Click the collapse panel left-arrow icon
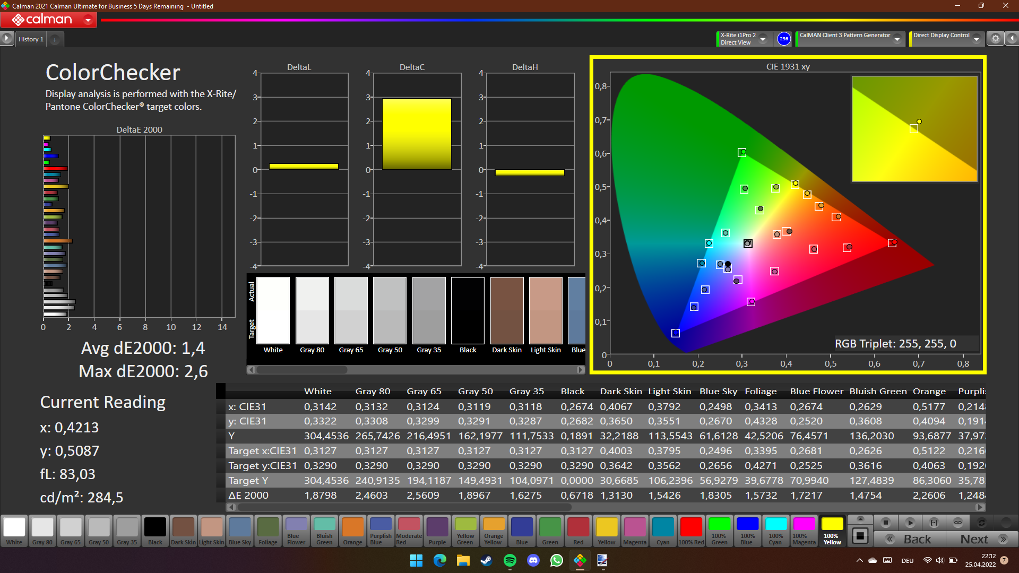The image size is (1019, 573). pyautogui.click(x=1012, y=39)
